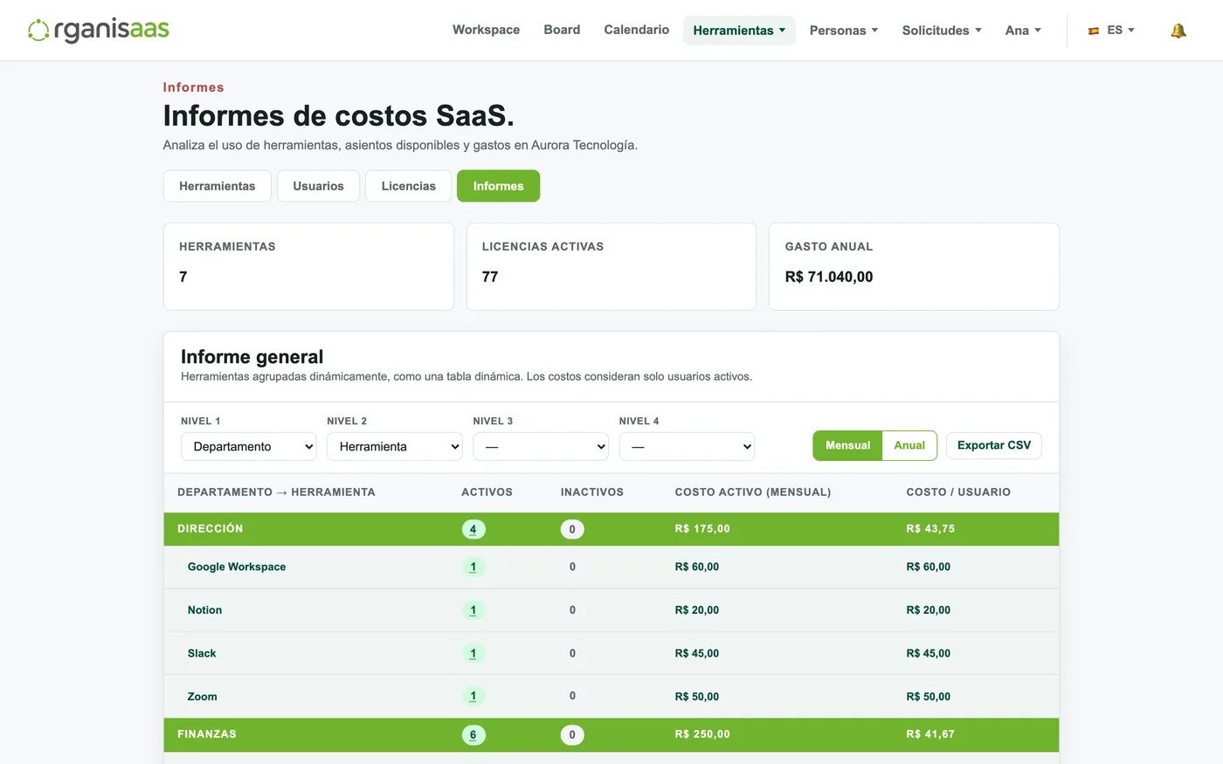Switch cost view to Anual
1223x764 pixels.
click(x=909, y=445)
